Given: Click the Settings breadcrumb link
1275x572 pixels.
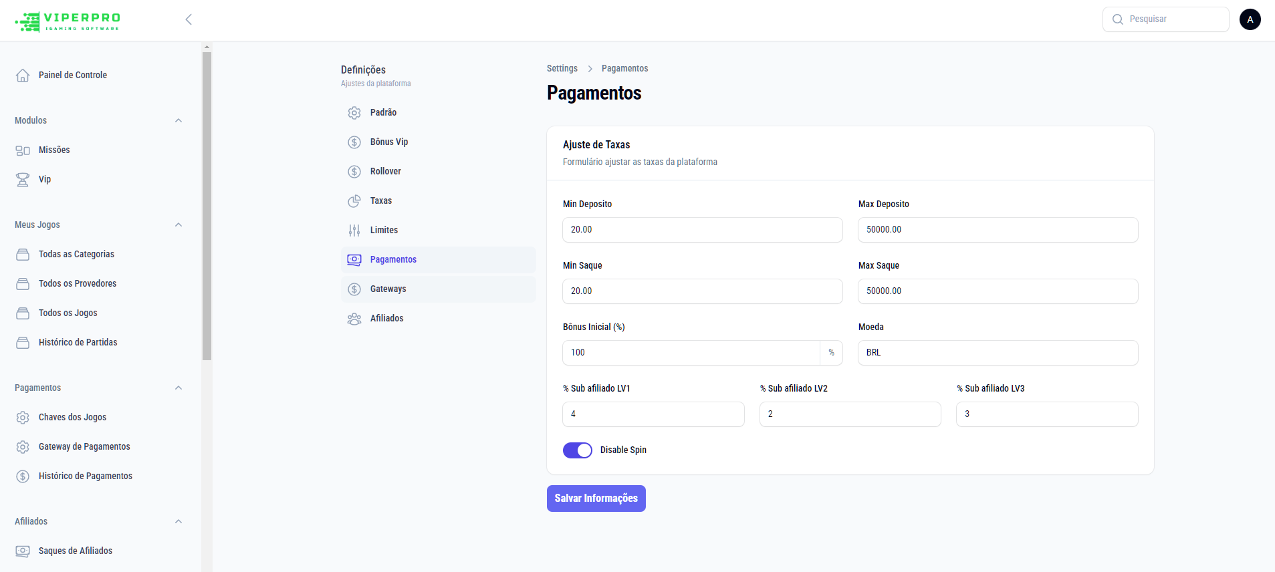Looking at the screenshot, I should pyautogui.click(x=562, y=69).
